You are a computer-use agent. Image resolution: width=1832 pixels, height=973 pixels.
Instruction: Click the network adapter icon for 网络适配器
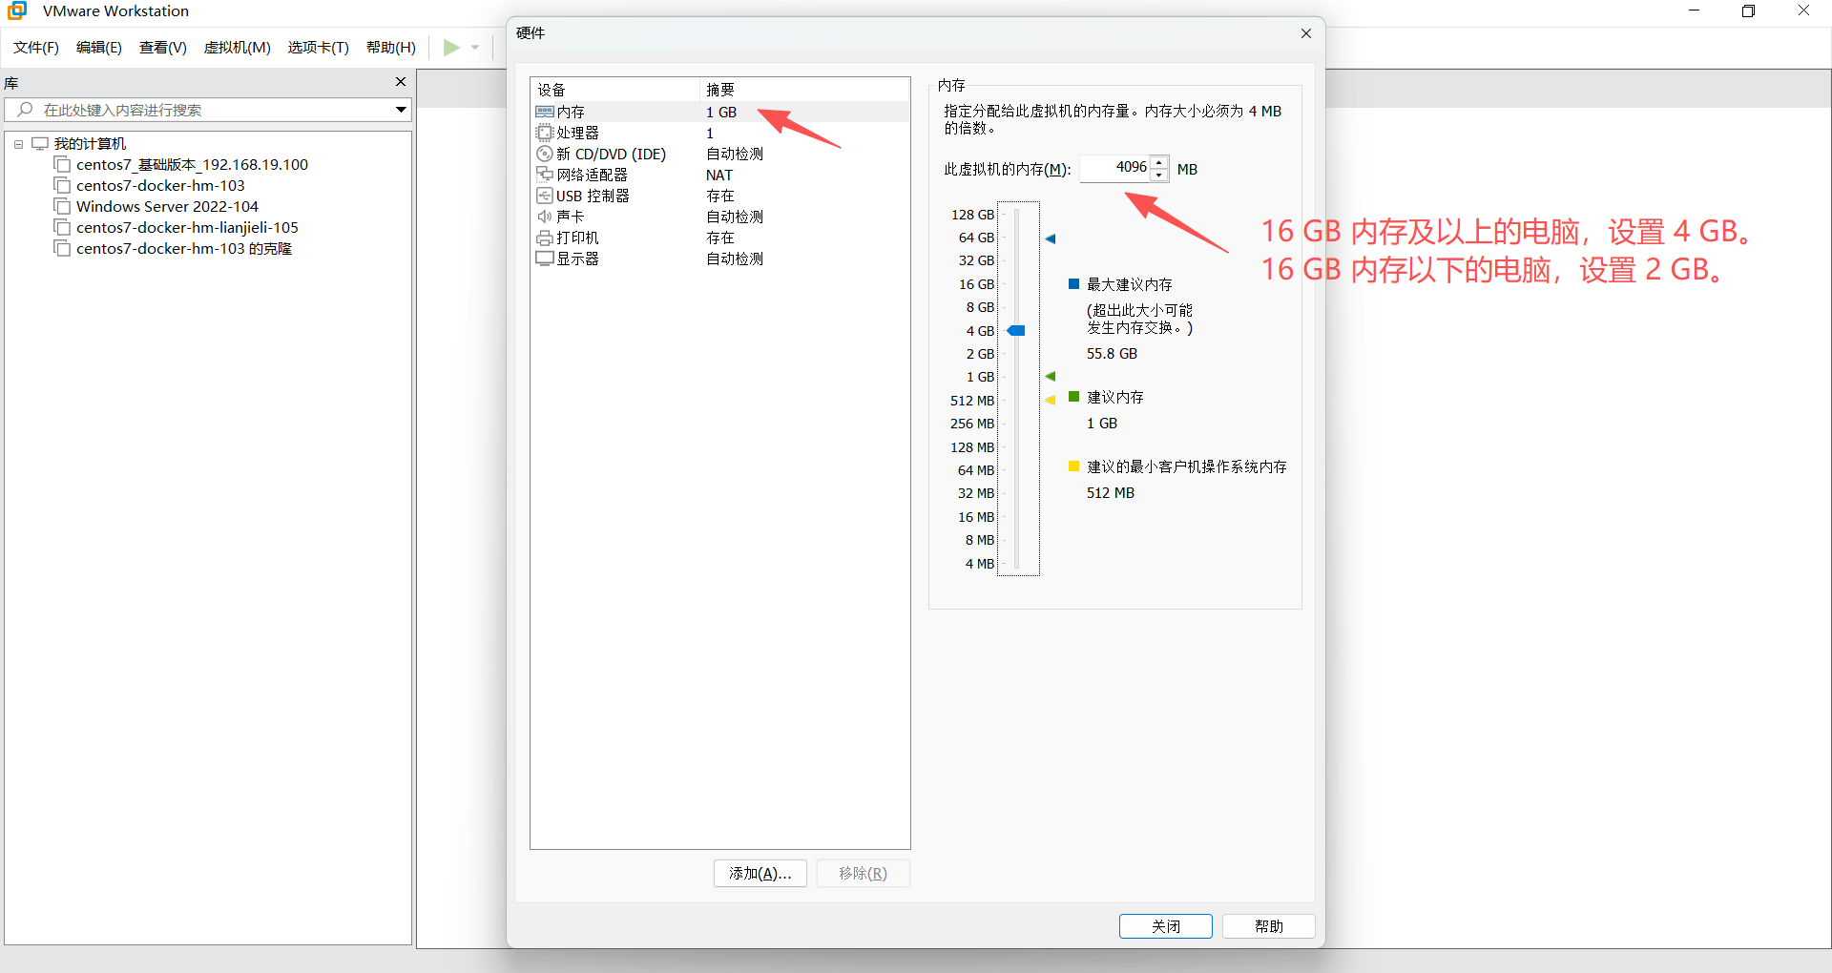[545, 175]
